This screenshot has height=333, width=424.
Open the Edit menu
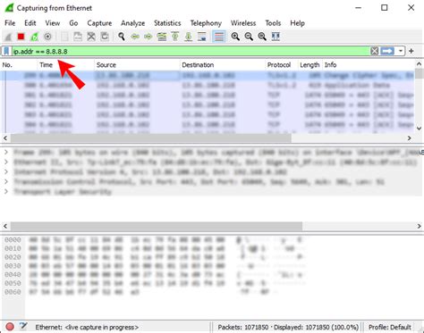(x=30, y=23)
